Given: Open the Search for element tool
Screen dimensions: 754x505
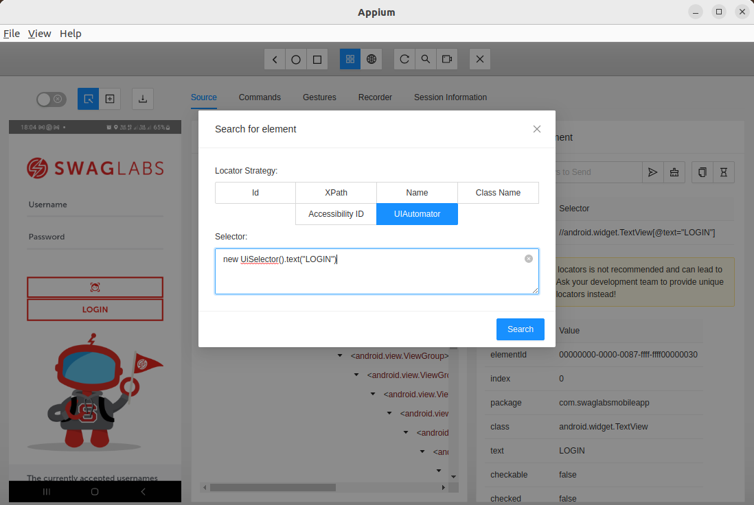Looking at the screenshot, I should (x=425, y=59).
